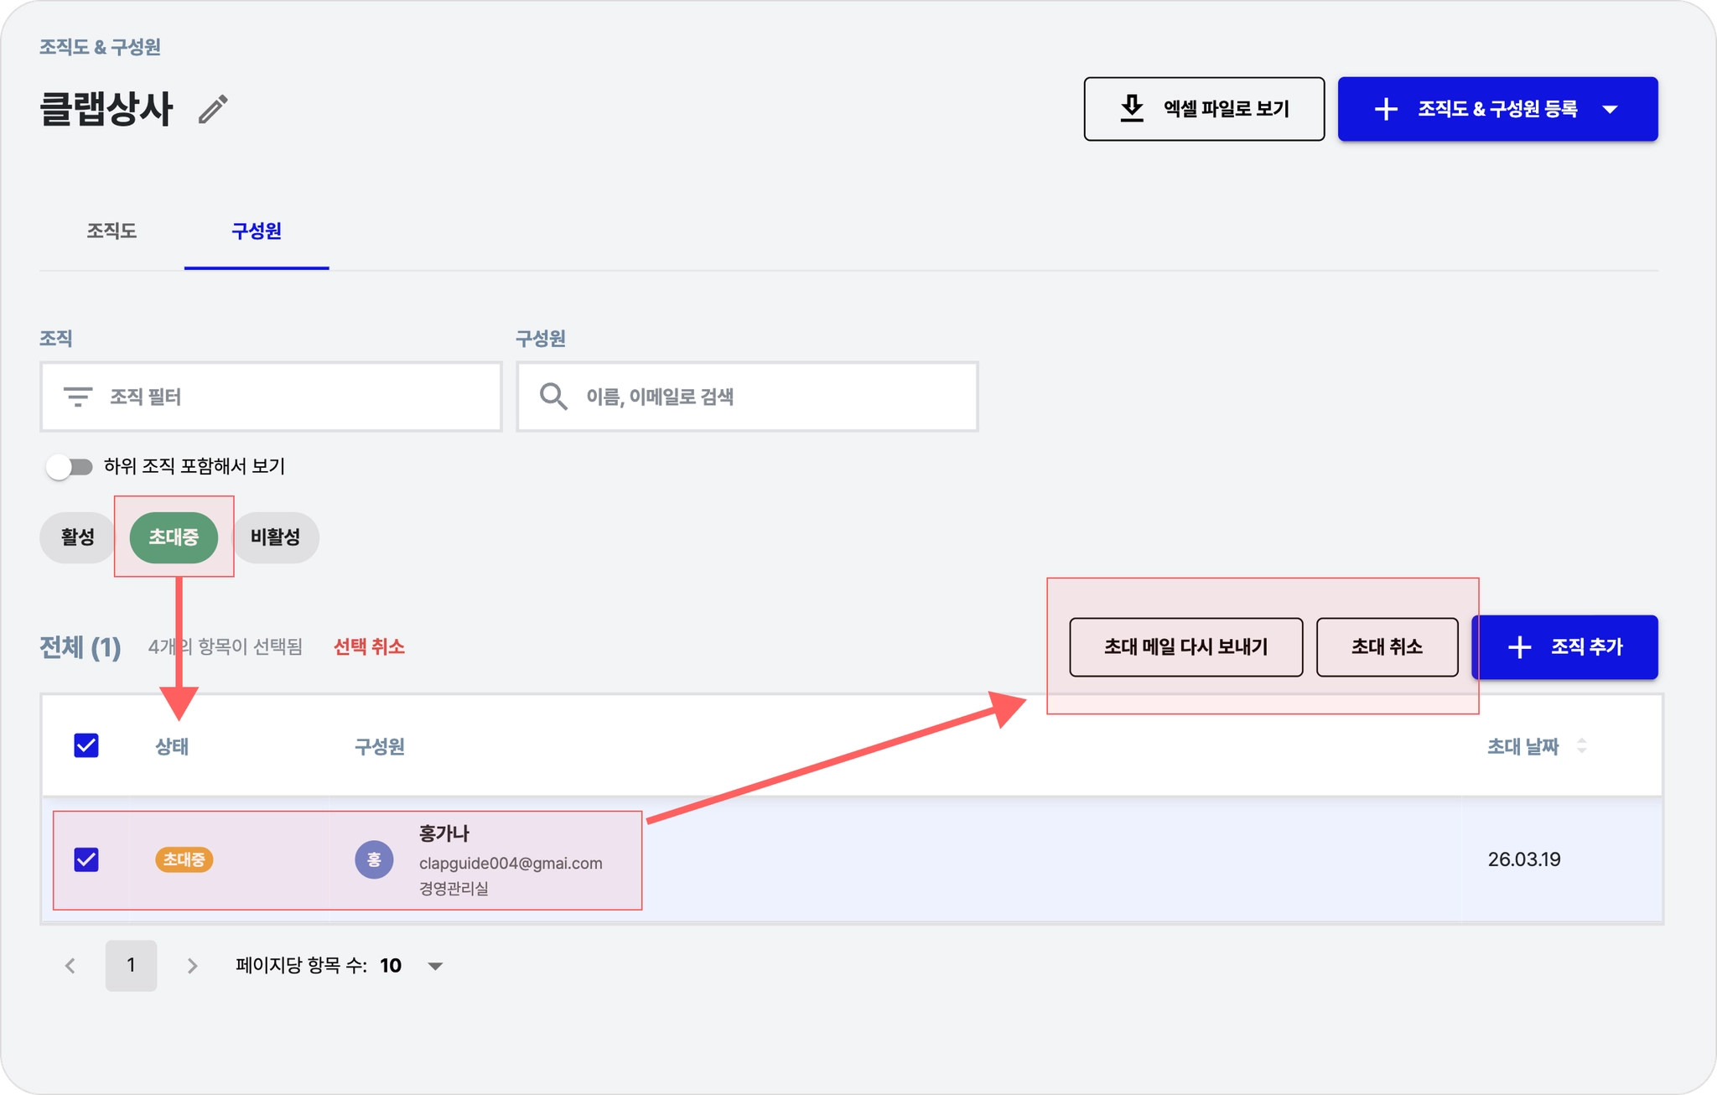1717x1095 pixels.
Task: Uncheck the 홍가나 row checkbox
Action: tap(86, 859)
